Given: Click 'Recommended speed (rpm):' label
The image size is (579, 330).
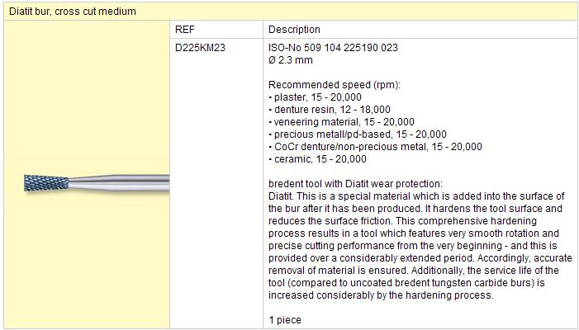Looking at the screenshot, I should tap(335, 85).
